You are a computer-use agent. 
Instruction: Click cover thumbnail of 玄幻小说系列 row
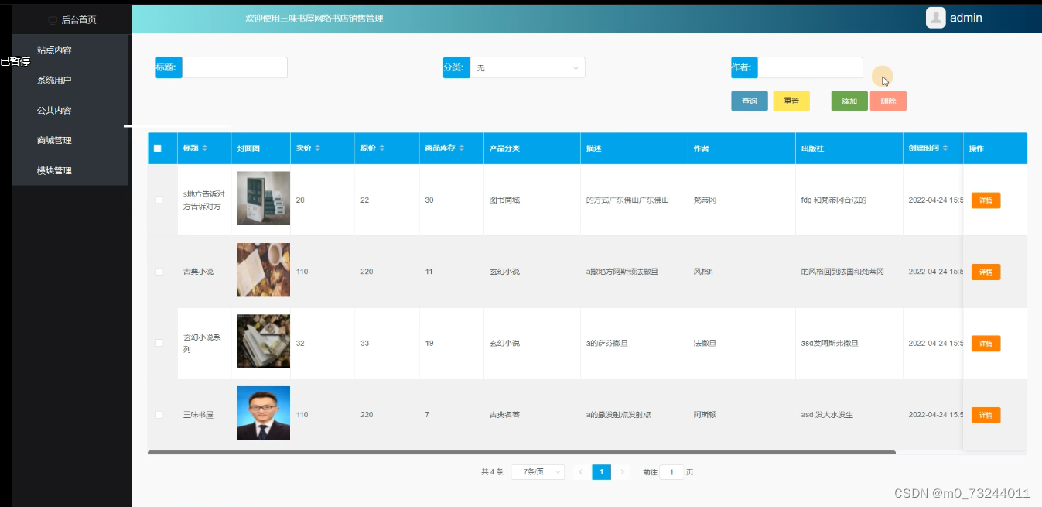[263, 341]
